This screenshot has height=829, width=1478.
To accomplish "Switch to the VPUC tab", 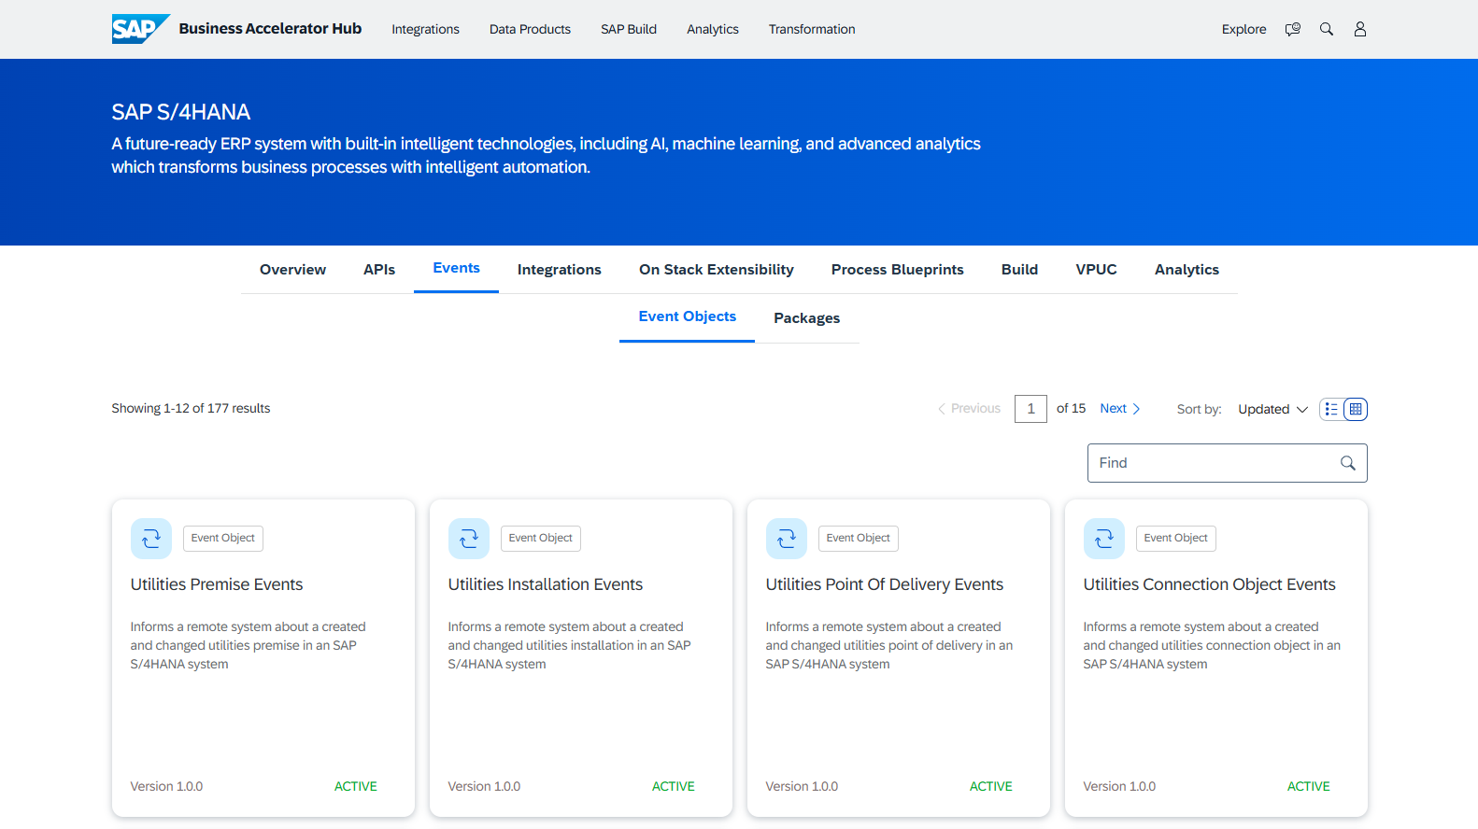I will pyautogui.click(x=1096, y=270).
